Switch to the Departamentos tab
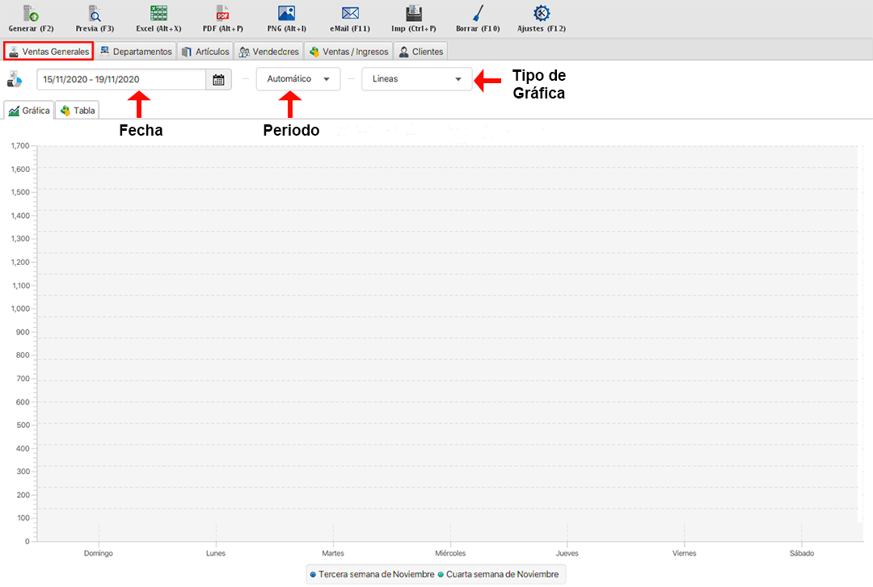 (136, 52)
